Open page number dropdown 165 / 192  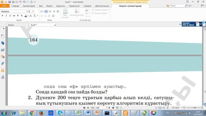point(106,108)
